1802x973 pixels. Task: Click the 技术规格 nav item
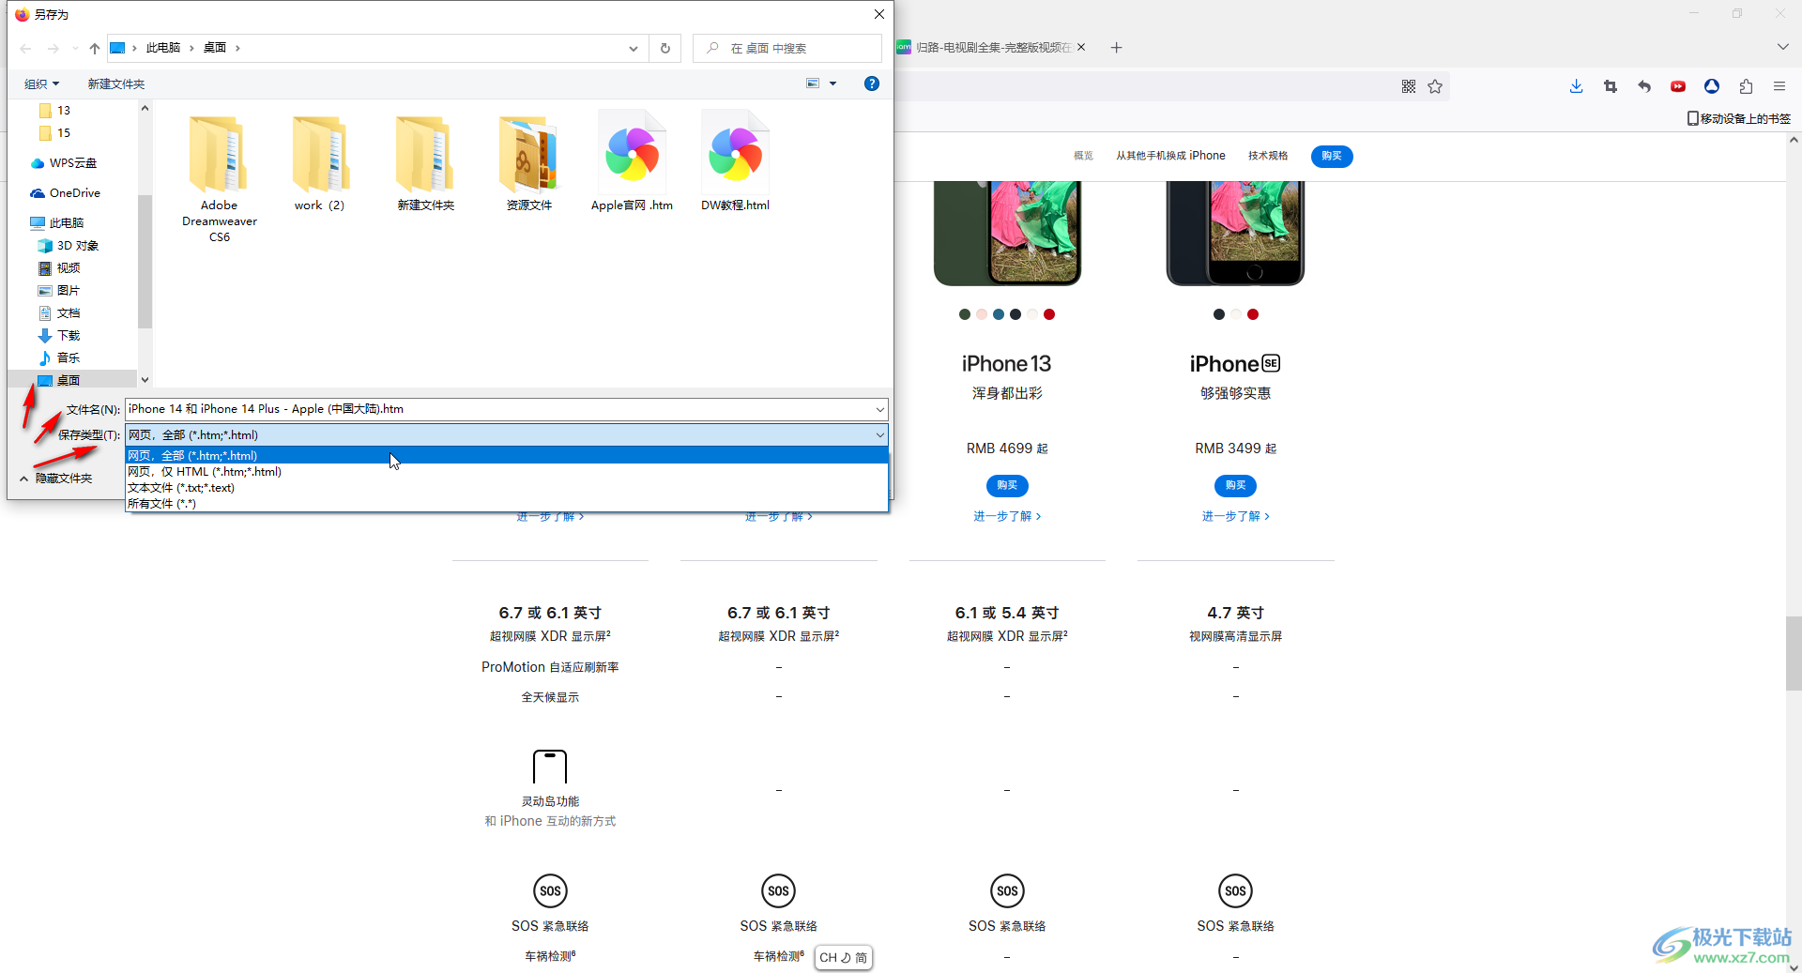[x=1268, y=156]
